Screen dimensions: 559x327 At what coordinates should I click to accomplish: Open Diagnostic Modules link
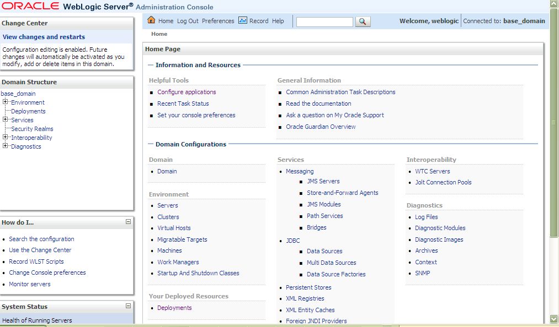click(x=440, y=228)
